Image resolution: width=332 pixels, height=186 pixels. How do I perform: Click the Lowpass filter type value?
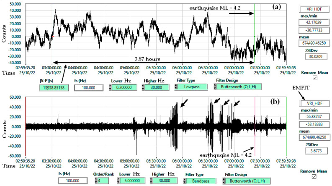192,86
